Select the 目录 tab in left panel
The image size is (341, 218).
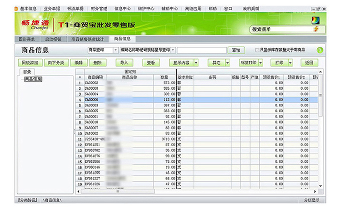tap(27, 72)
